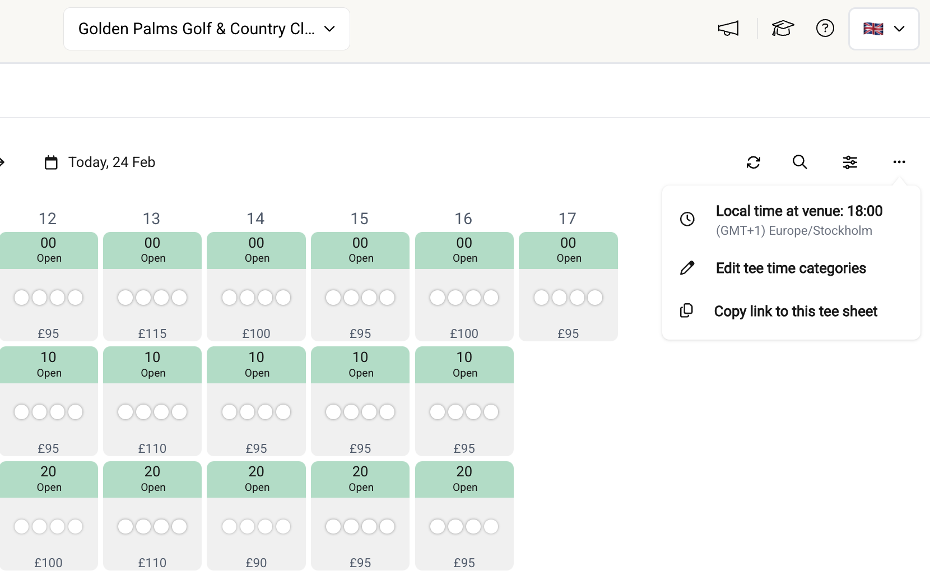Select the first player circle under 14:10
Screen dimensions: 930x575
(x=229, y=412)
